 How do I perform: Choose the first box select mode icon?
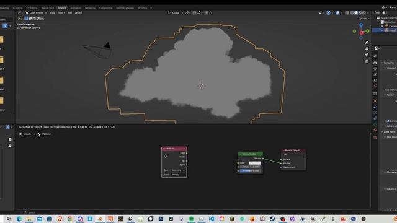tap(26, 18)
